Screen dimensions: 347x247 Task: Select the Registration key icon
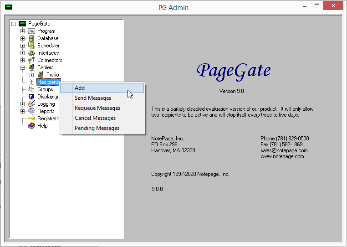[31, 118]
